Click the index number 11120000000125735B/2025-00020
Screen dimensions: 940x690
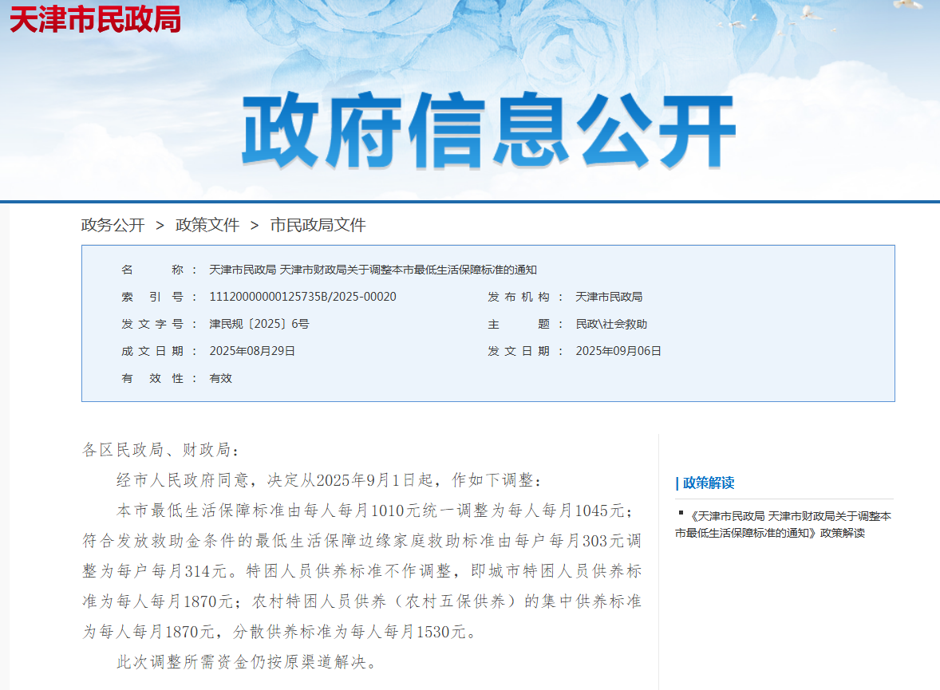(302, 297)
